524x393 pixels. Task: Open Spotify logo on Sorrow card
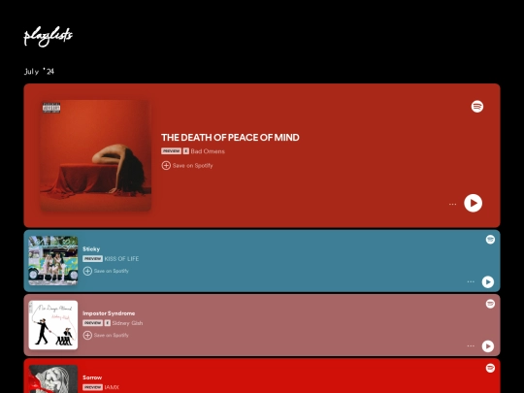coord(490,368)
